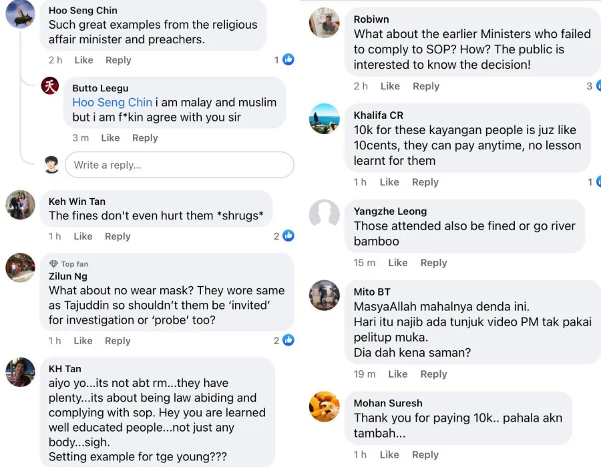Image resolution: width=601 pixels, height=467 pixels.
Task: Click Yangzhe Leong's default grey avatar
Action: pos(325,215)
